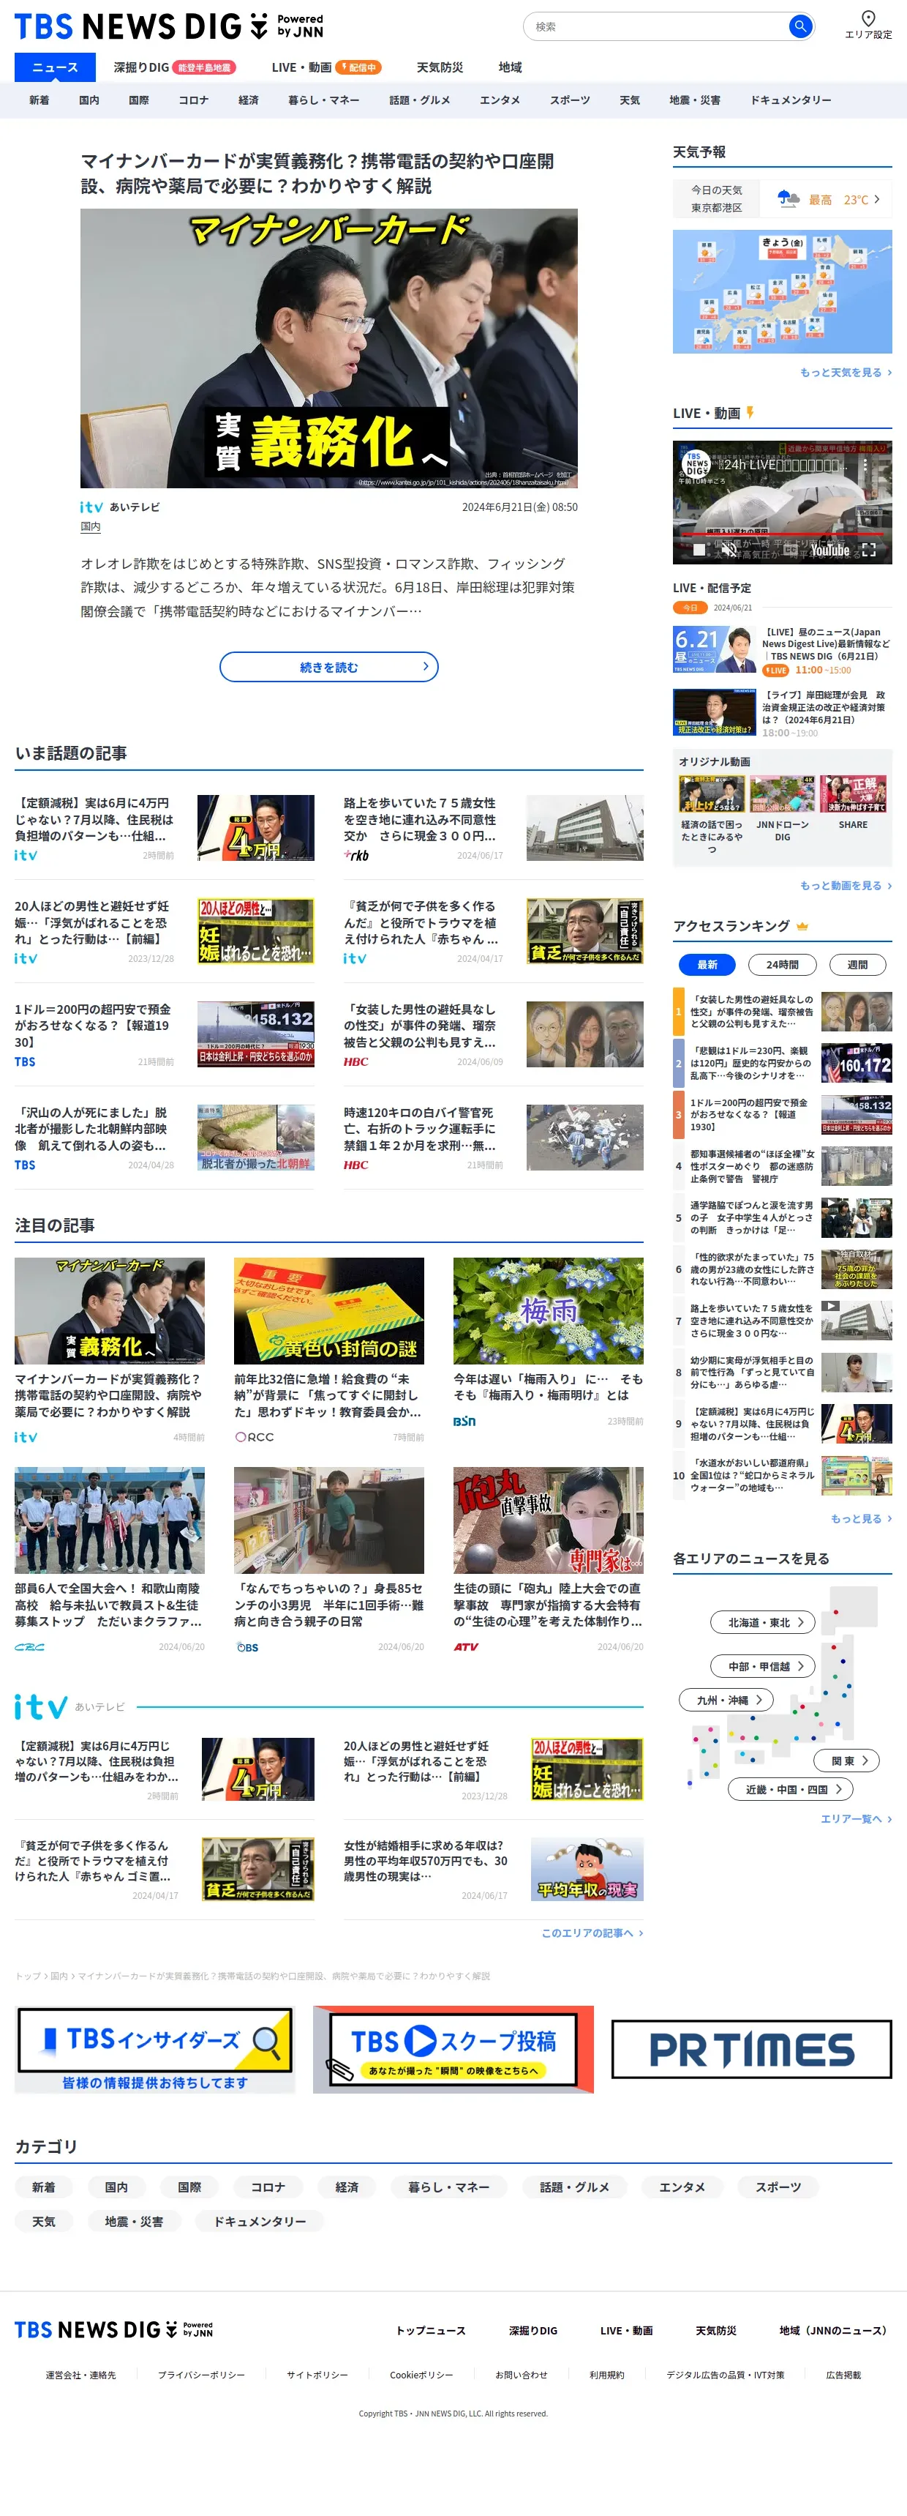Go to 経済 in the subcategory bar
This screenshot has height=2516, width=907.
pos(249,100)
